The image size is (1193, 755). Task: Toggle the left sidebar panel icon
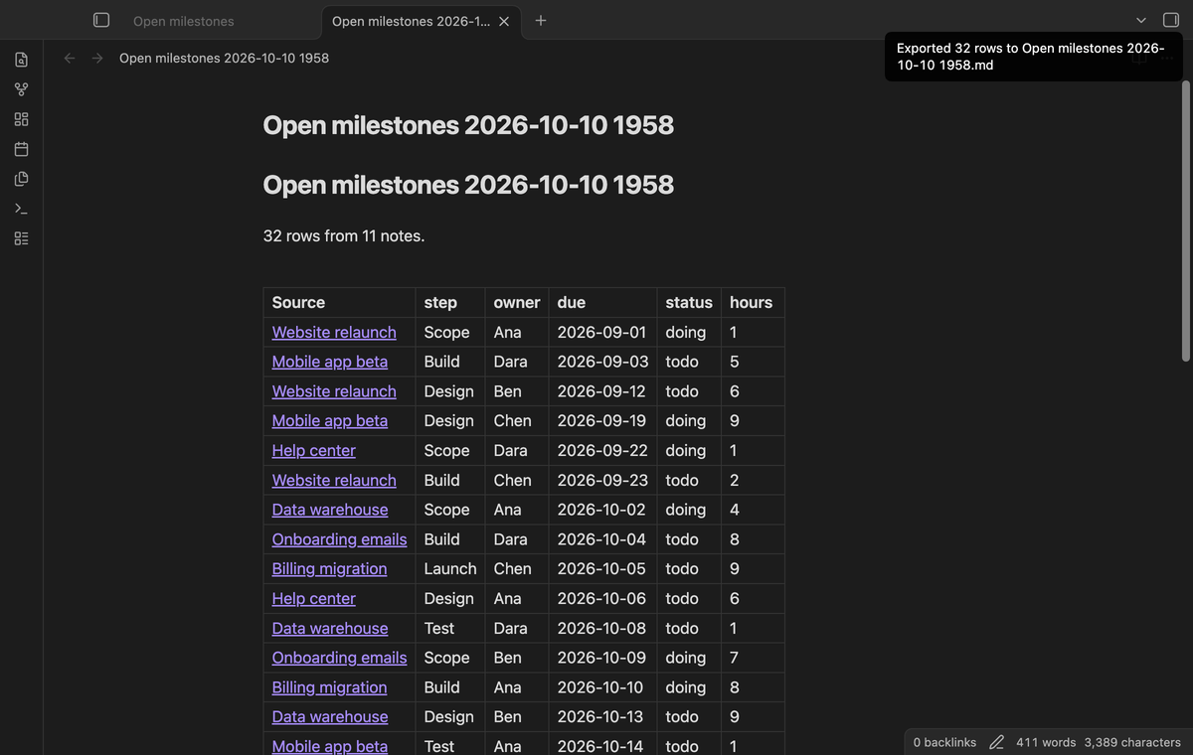point(100,20)
